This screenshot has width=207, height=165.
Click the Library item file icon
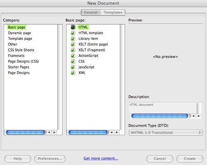[x=73, y=39]
